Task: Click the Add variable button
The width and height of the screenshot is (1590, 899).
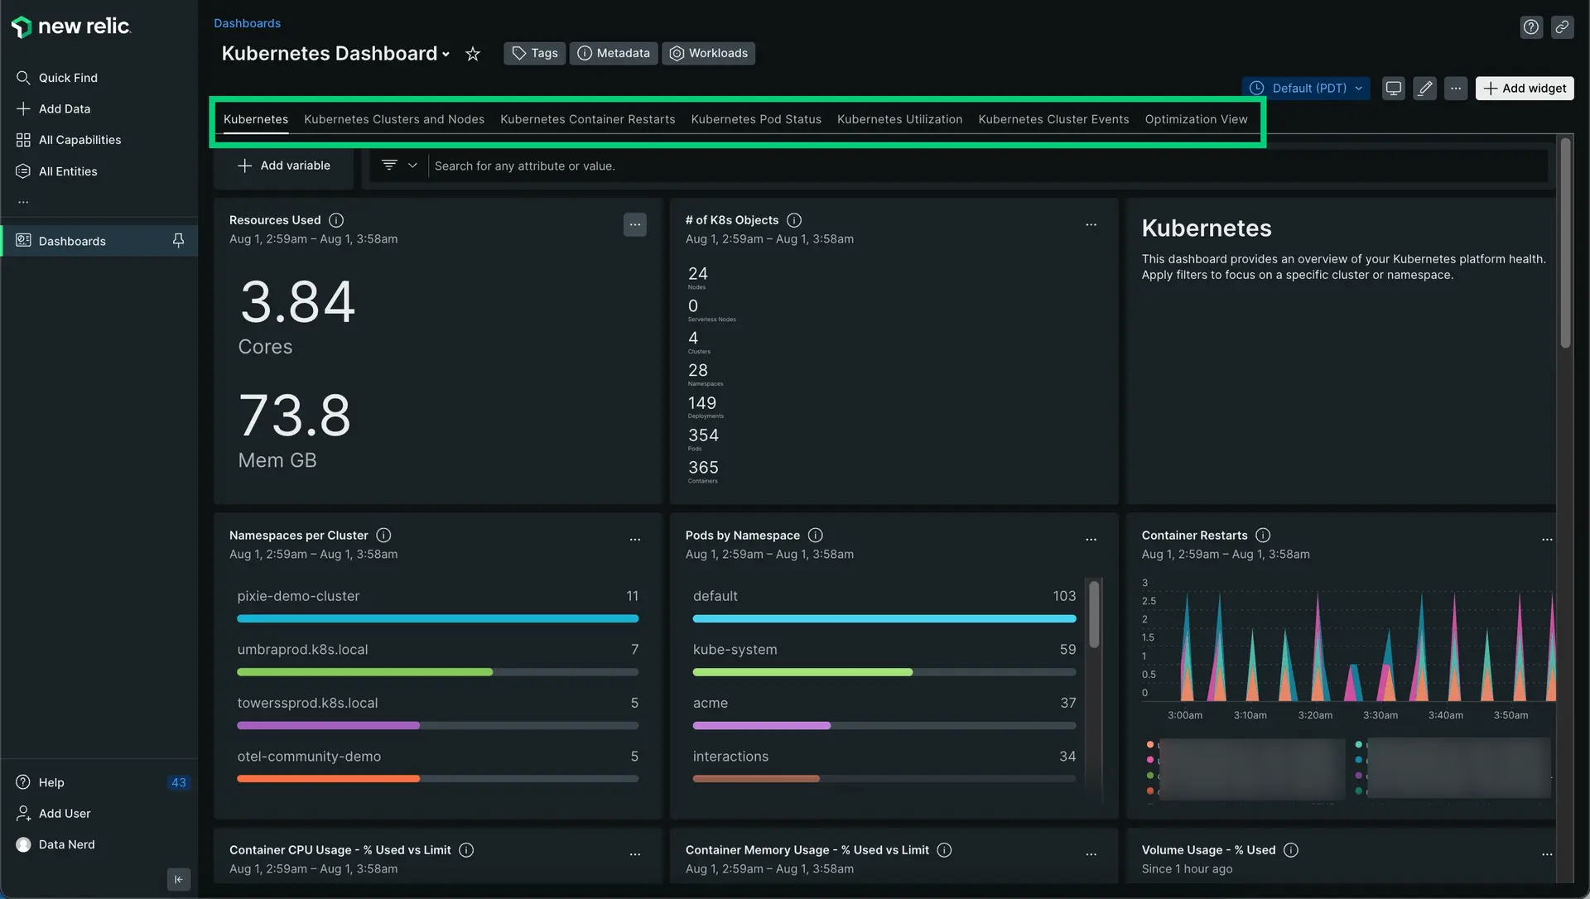Action: click(x=284, y=166)
